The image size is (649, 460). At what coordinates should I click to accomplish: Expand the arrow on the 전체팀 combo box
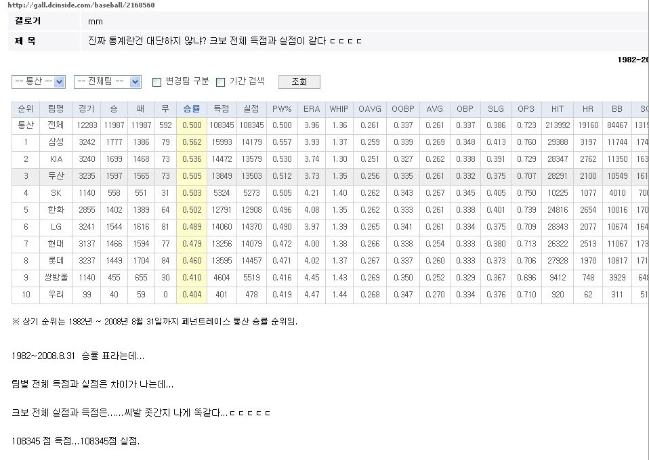[134, 81]
